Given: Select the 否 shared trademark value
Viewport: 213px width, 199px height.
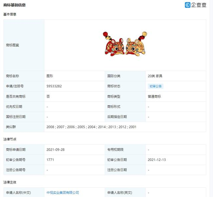Looking at the screenshot, I should [48, 97].
